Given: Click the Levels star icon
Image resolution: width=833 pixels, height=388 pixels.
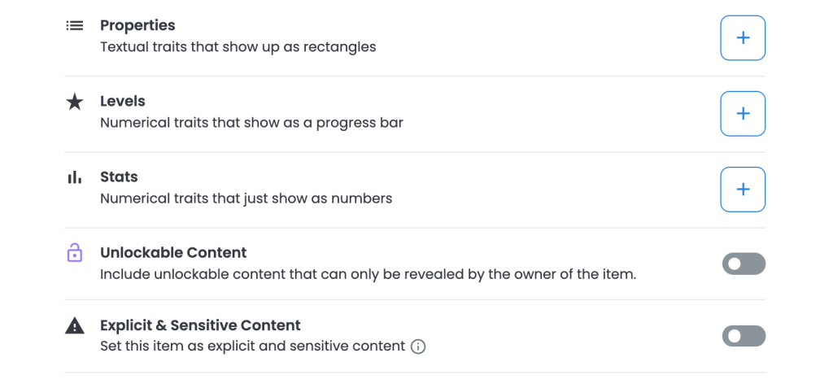Looking at the screenshot, I should click(x=74, y=102).
